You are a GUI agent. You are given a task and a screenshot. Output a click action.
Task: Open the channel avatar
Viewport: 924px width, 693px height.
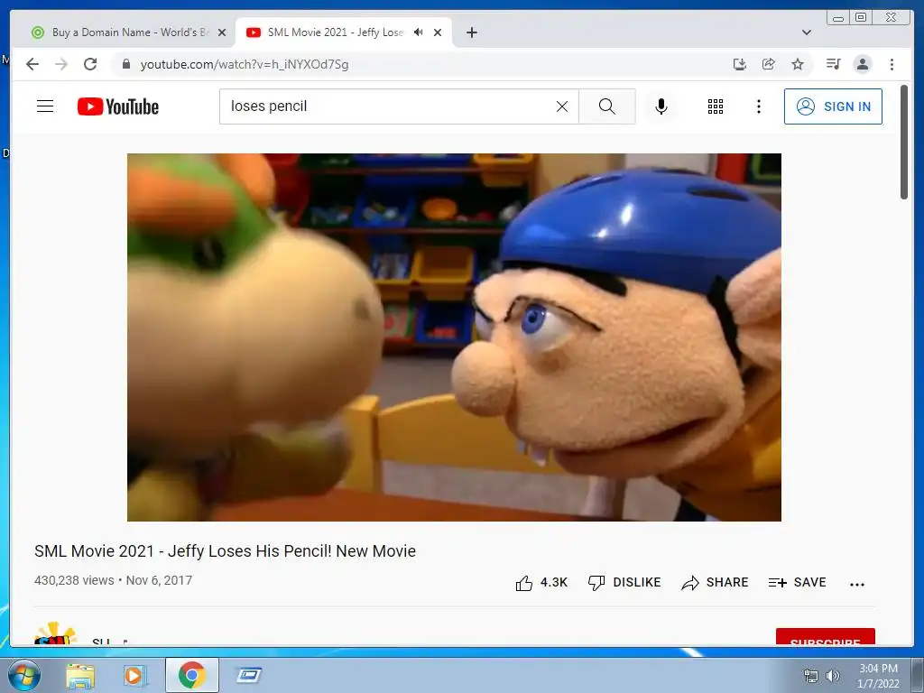point(55,634)
